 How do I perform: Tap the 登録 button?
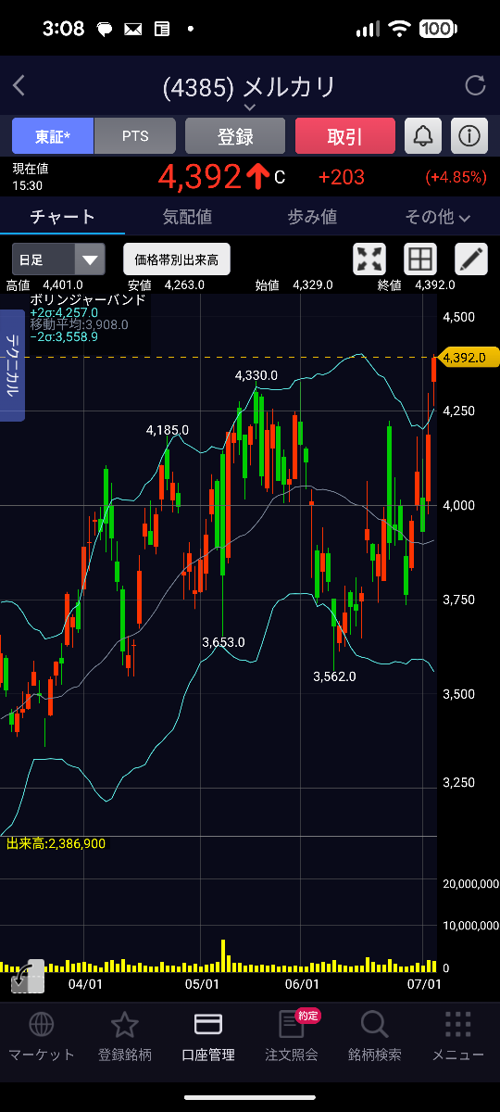(x=235, y=136)
